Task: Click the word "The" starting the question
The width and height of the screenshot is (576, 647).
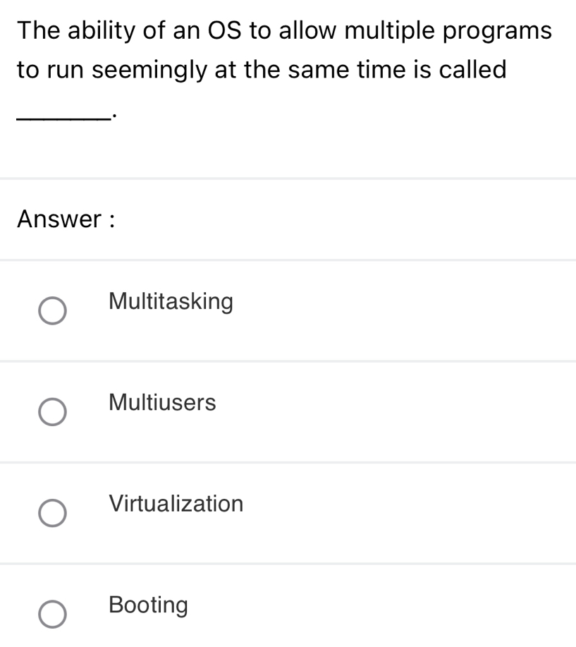Action: pos(42,30)
